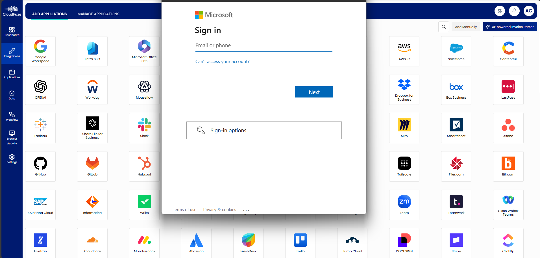The image size is (540, 258).
Task: Select the Salesforce app tile
Action: coord(456,51)
